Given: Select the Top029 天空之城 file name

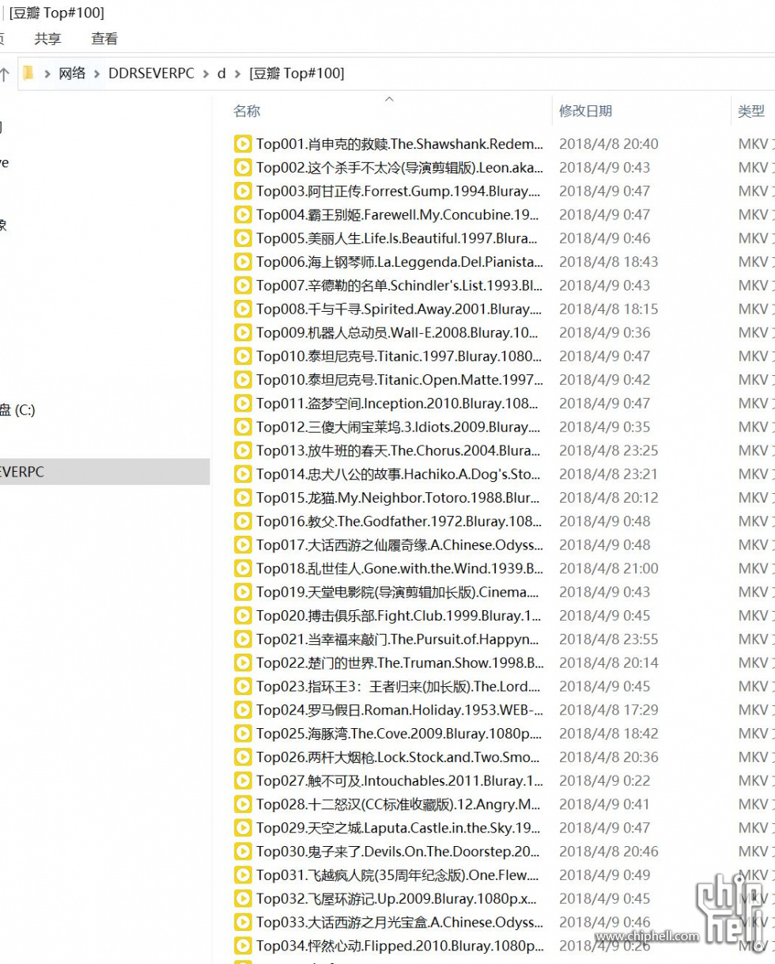Looking at the screenshot, I should pyautogui.click(x=399, y=828).
